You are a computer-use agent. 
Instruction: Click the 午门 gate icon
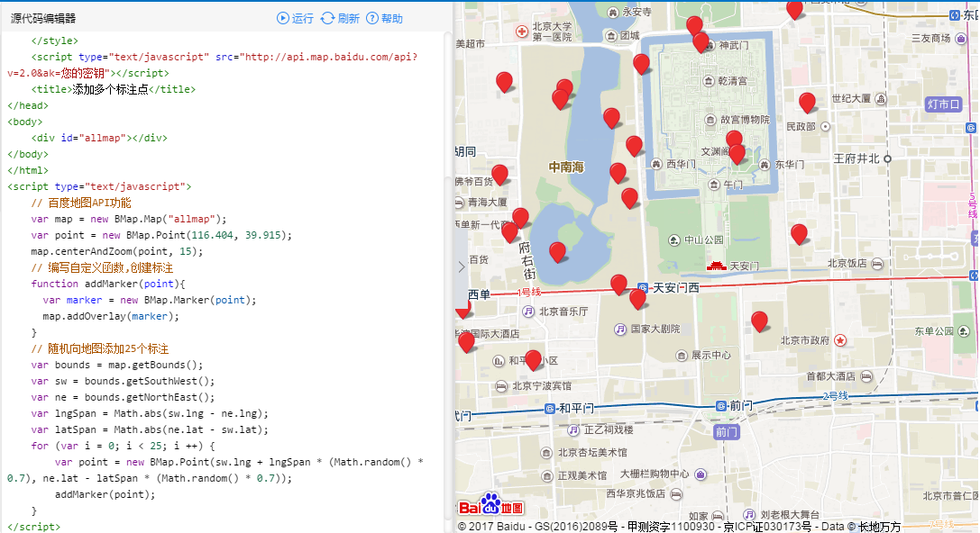click(714, 184)
